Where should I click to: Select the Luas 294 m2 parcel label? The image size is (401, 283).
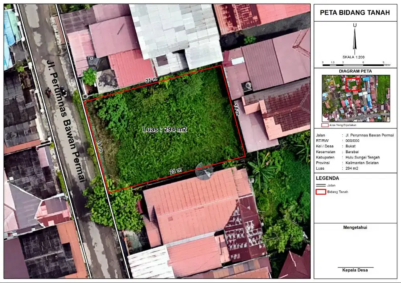click(x=166, y=129)
